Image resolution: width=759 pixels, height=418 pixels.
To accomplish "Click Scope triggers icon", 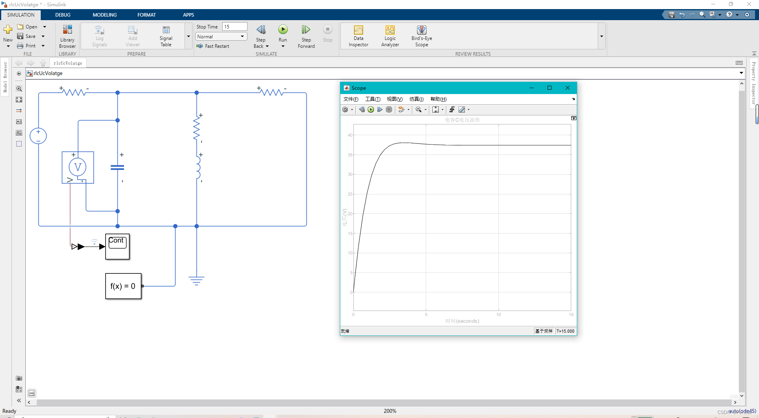I will (x=452, y=110).
